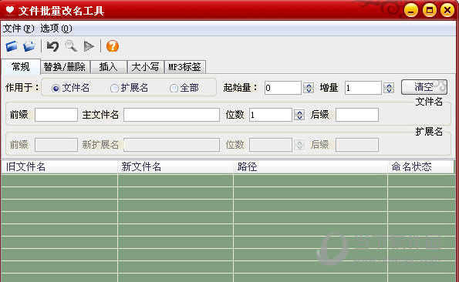
Task: Click the undo arrow toolbar icon
Action: click(x=52, y=46)
